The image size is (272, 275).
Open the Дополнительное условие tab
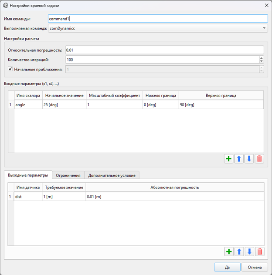(x=112, y=175)
